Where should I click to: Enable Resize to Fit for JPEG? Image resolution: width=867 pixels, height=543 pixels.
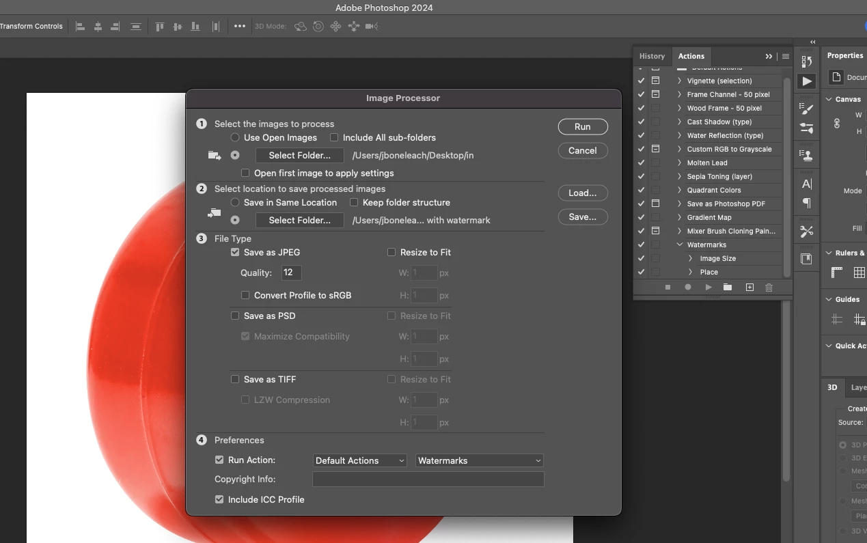[x=391, y=252]
